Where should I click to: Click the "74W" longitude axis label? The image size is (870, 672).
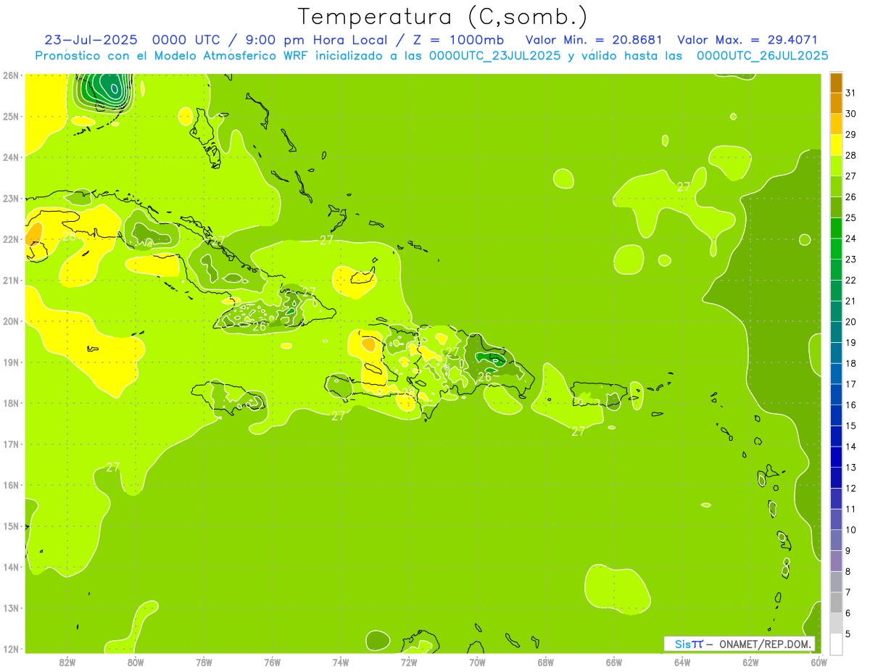[341, 662]
